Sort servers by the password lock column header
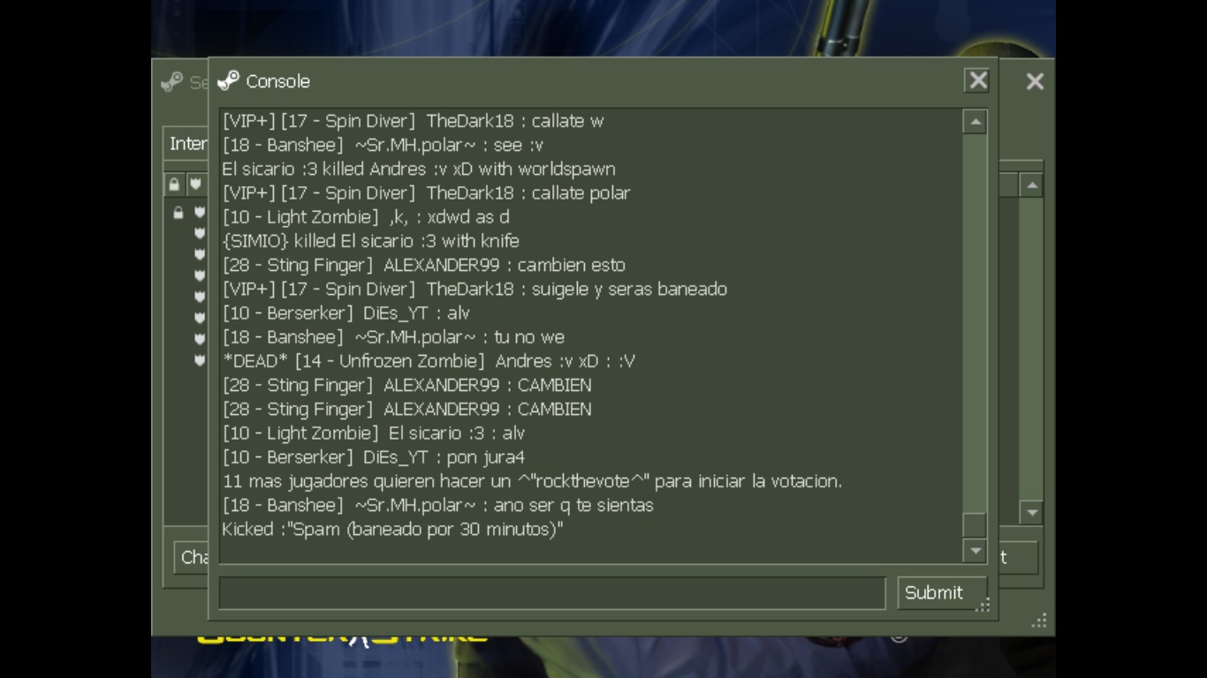 tap(174, 185)
